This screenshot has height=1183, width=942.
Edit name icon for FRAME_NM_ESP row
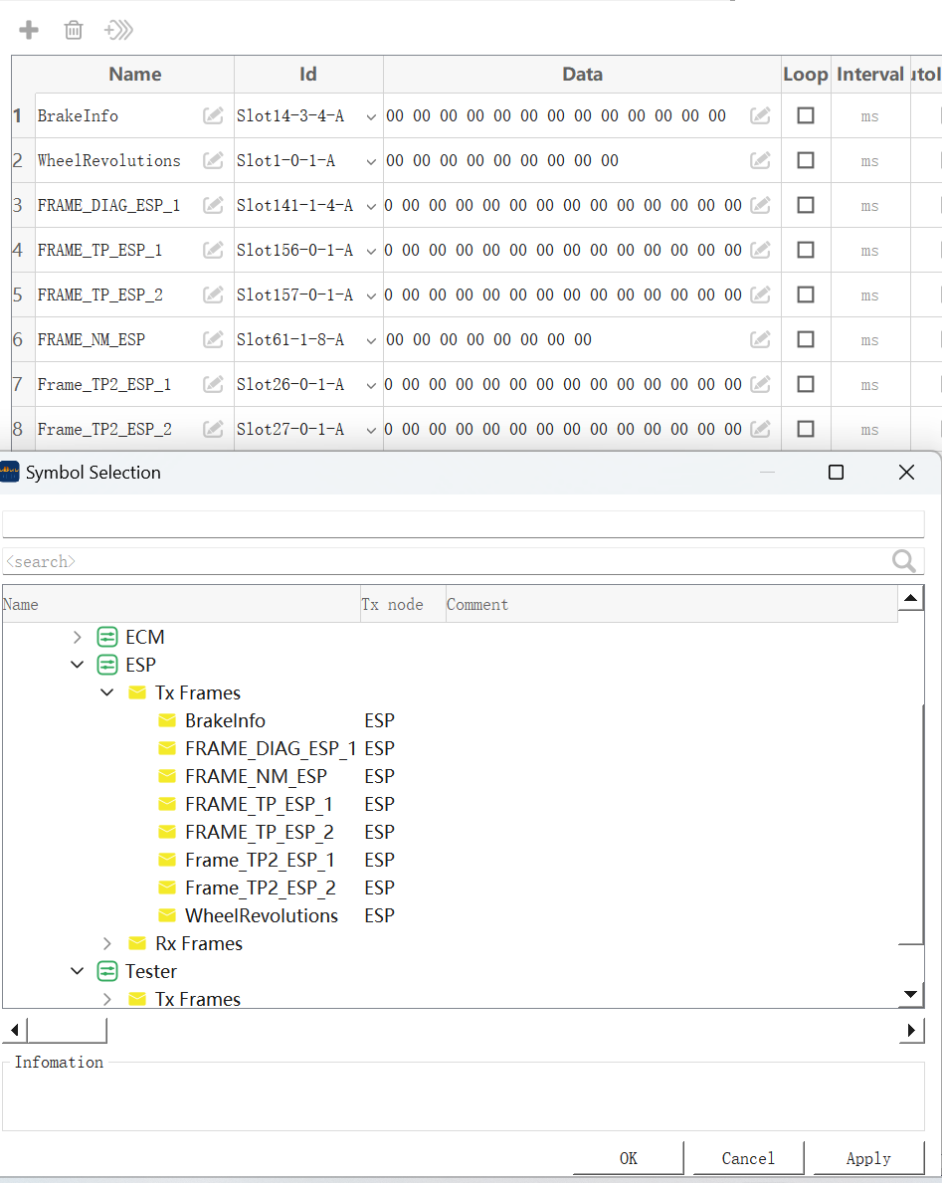pos(214,339)
